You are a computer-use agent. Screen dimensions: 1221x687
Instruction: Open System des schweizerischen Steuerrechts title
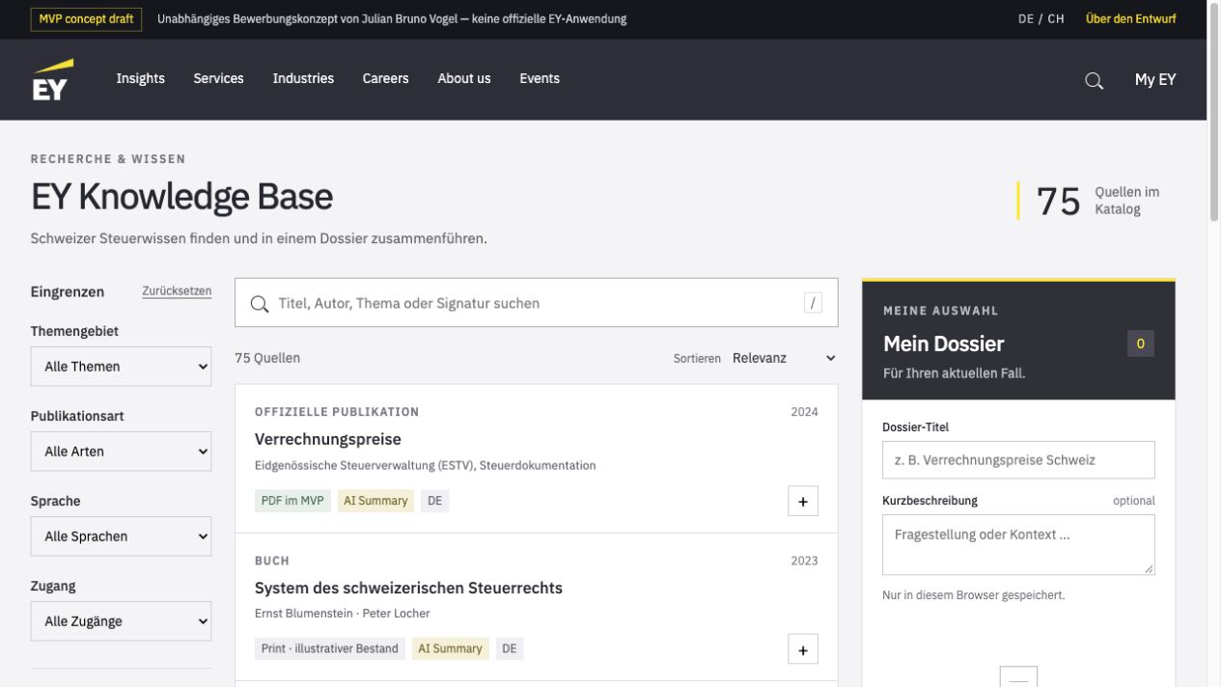(408, 588)
